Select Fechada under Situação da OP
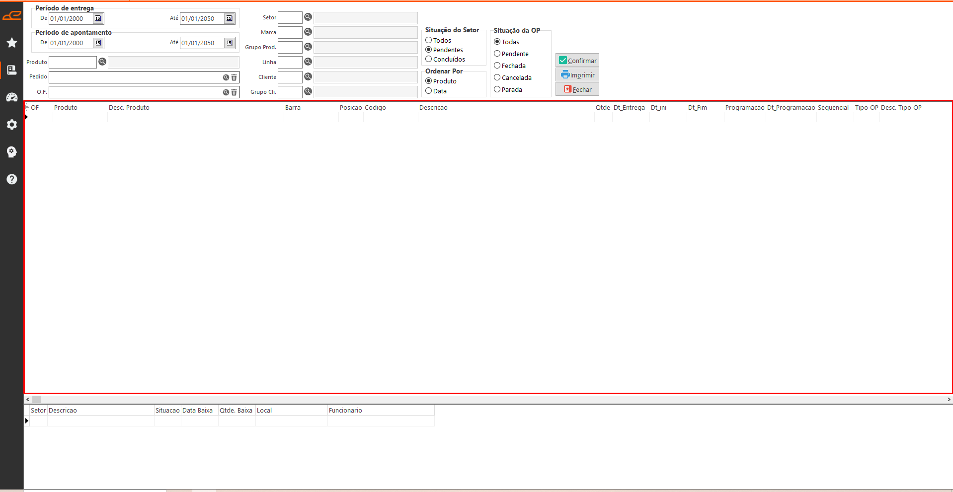953x492 pixels. coord(497,66)
